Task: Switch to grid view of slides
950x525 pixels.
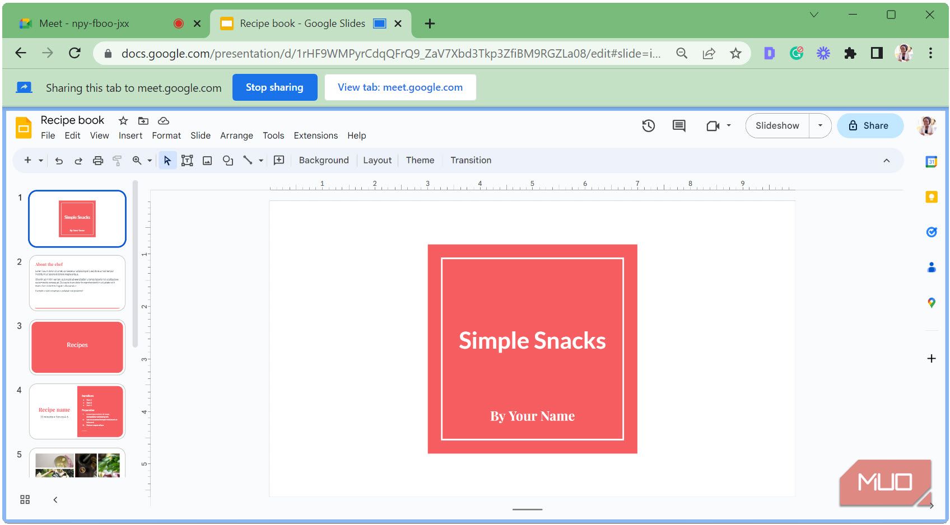Action: coord(25,499)
